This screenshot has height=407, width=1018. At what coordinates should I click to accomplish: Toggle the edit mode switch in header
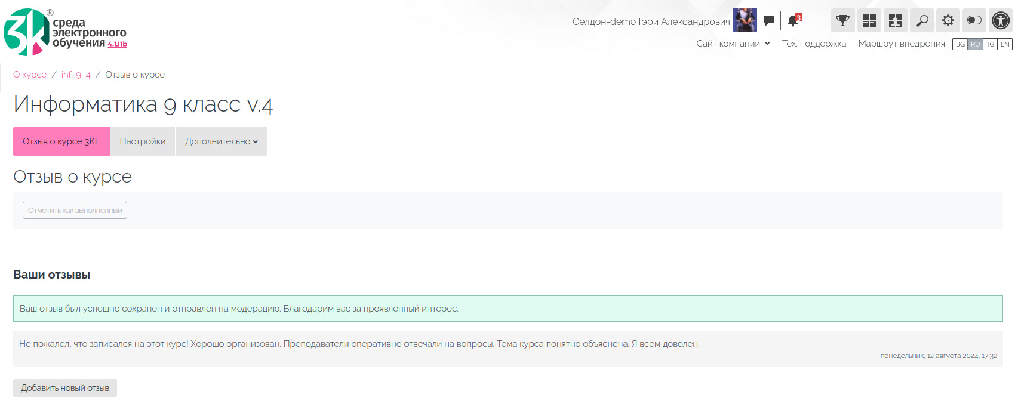click(x=974, y=21)
